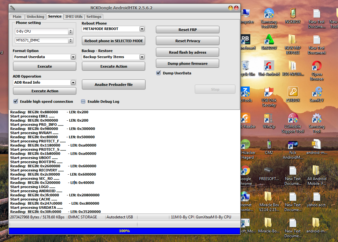This screenshot has width=338, height=242.
Task: Open the MT6571_EMMC model selector
Action: click(x=44, y=40)
